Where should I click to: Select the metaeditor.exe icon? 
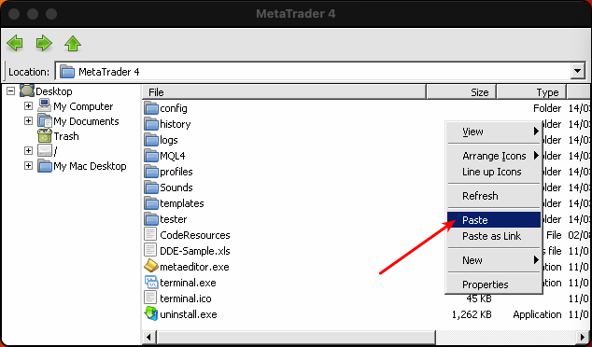[151, 266]
